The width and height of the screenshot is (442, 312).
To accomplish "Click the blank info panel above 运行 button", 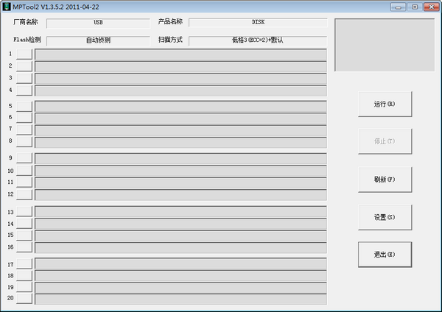I will [384, 46].
